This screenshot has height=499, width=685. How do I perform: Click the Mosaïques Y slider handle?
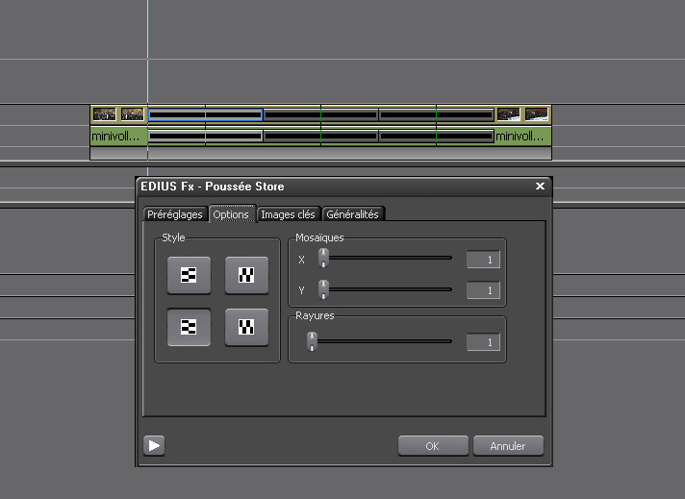tap(323, 289)
